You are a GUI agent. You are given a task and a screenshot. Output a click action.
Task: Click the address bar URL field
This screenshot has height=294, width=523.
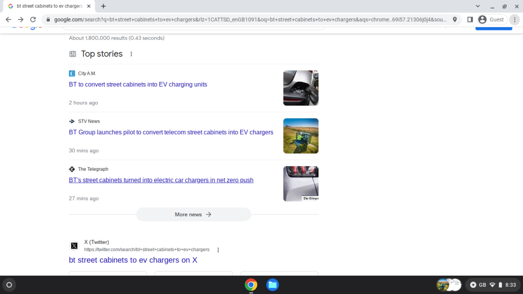tap(250, 20)
